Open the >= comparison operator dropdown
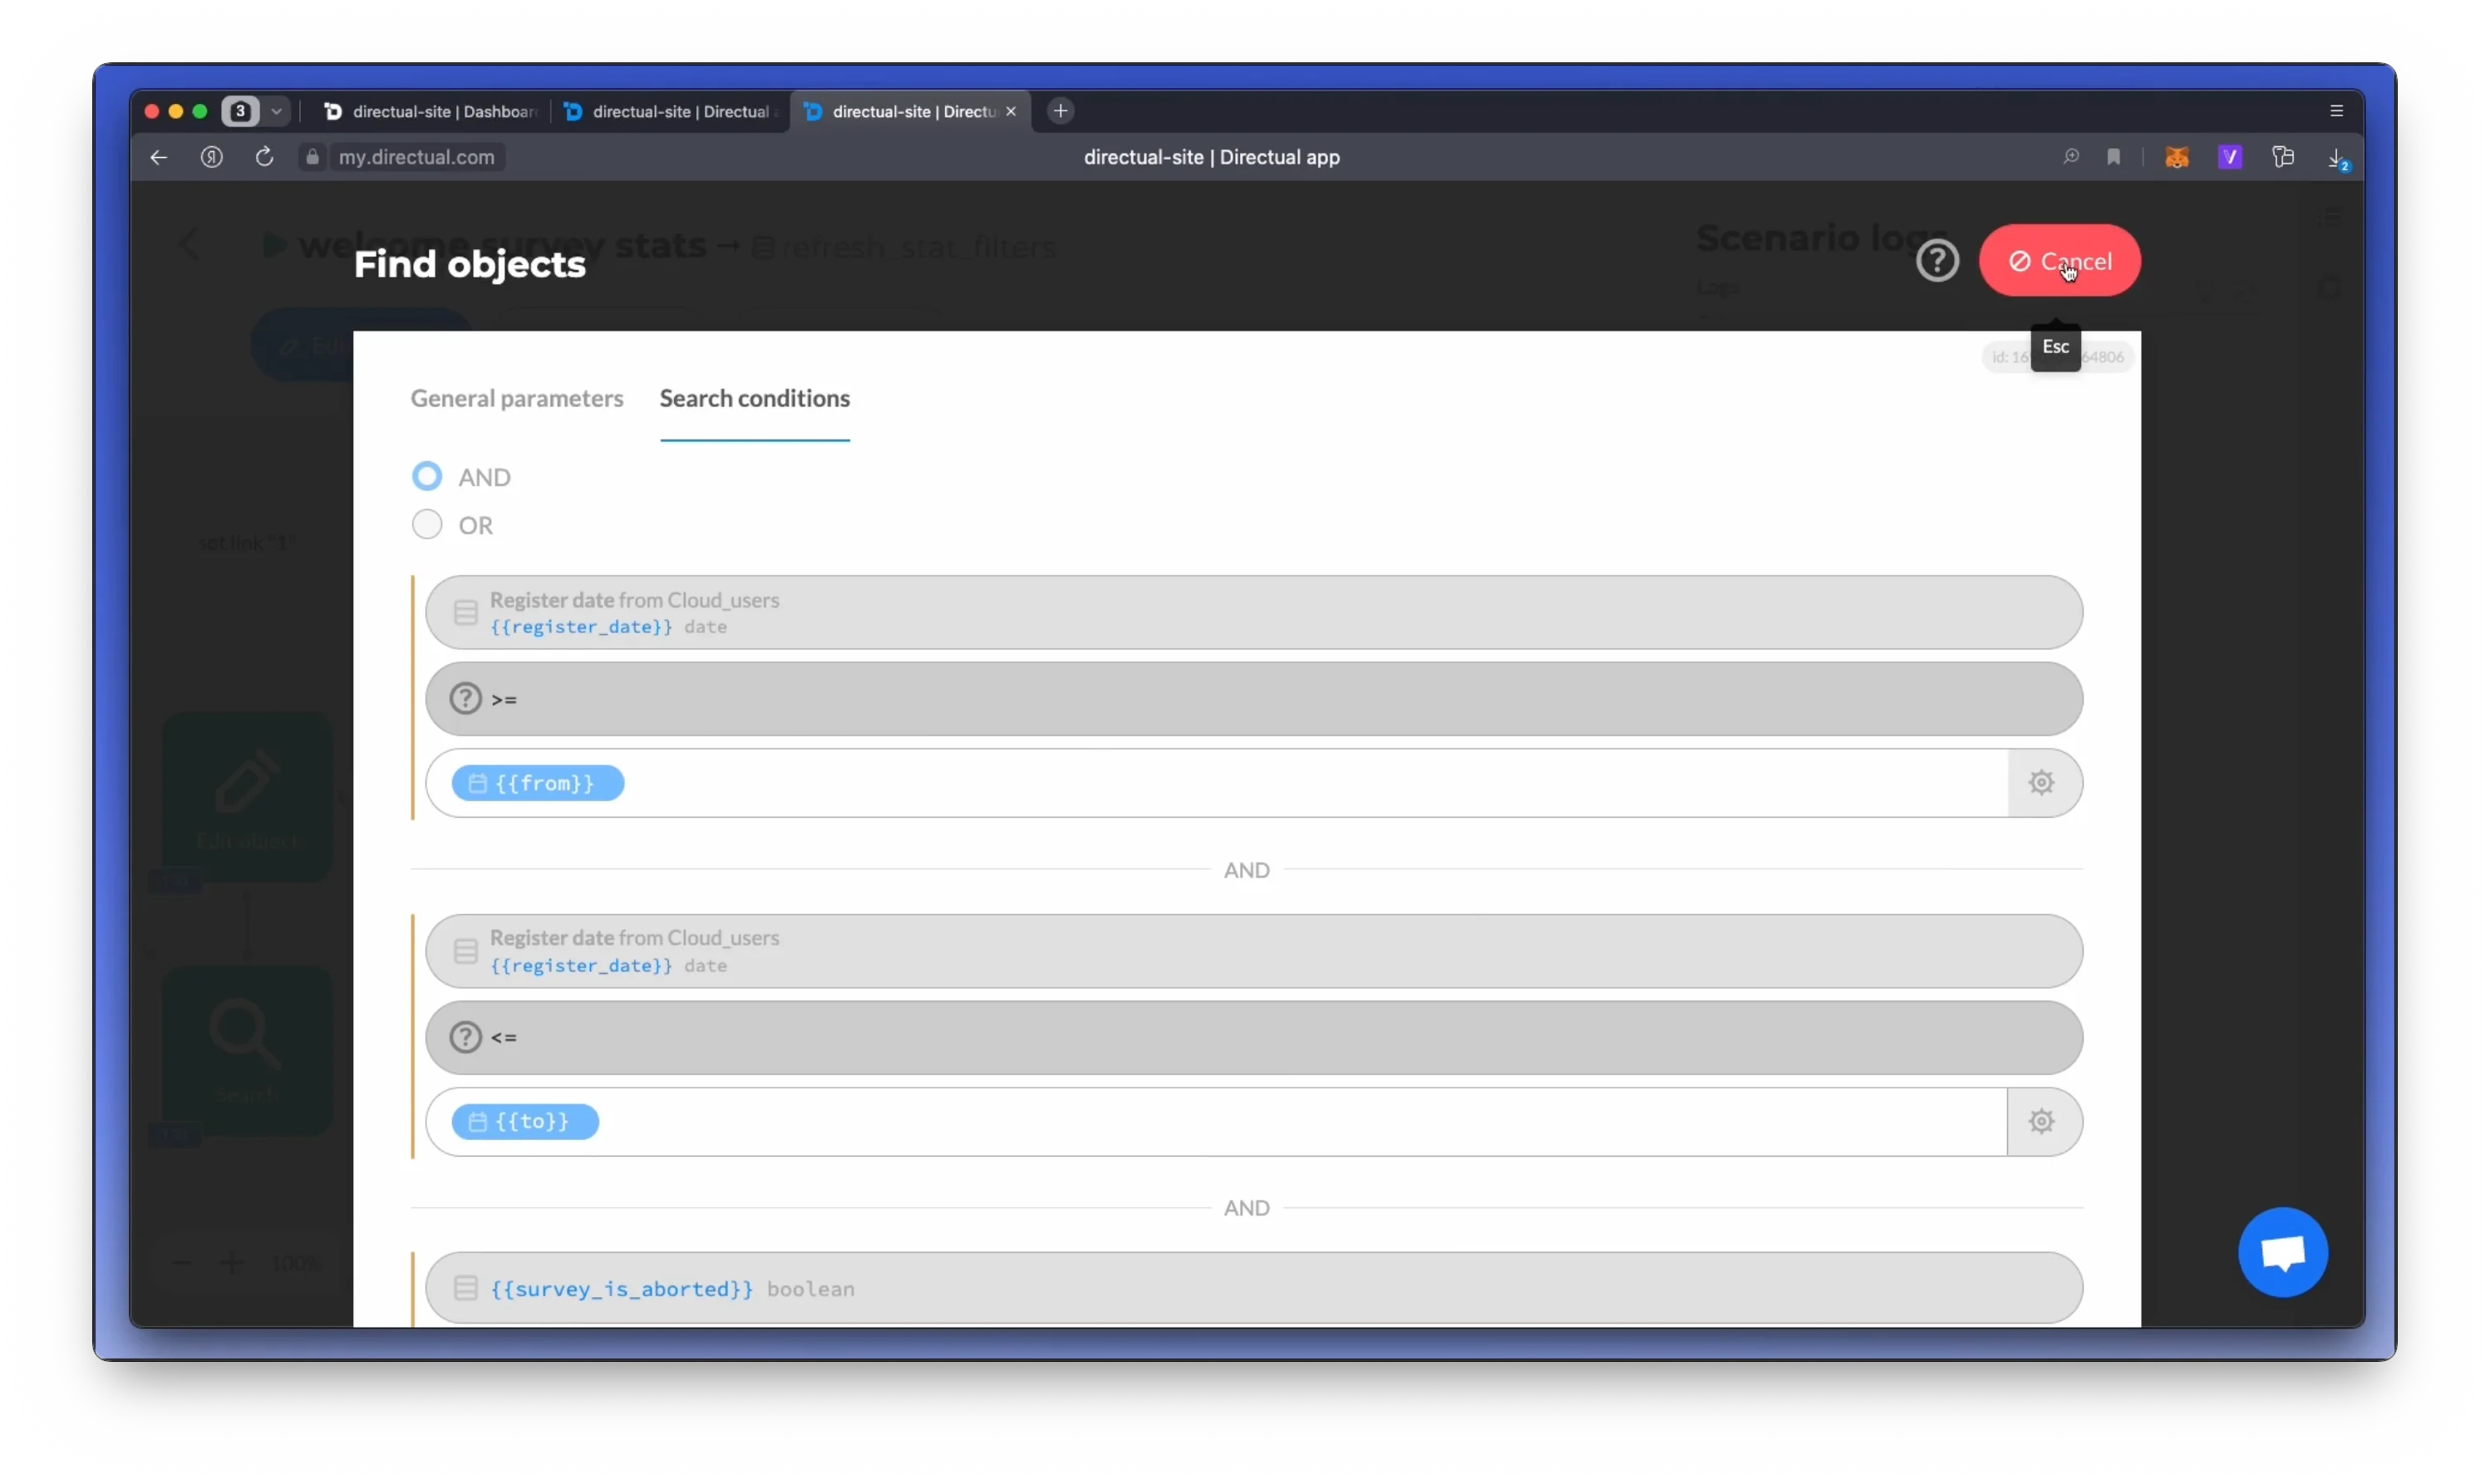 click(x=1254, y=699)
